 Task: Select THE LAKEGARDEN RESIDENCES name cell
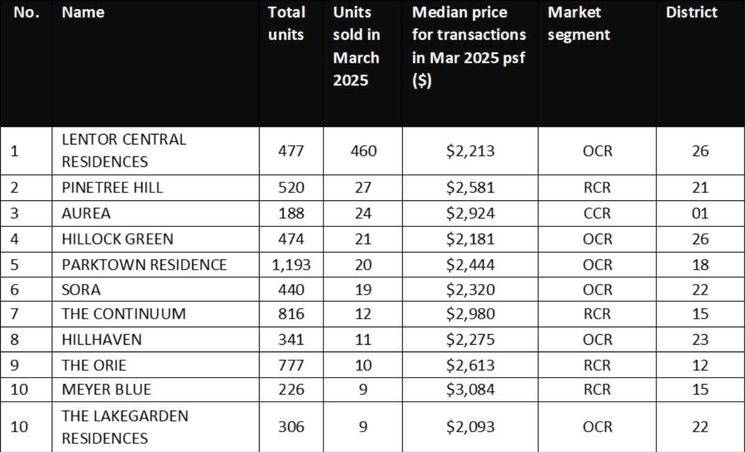[x=125, y=427]
